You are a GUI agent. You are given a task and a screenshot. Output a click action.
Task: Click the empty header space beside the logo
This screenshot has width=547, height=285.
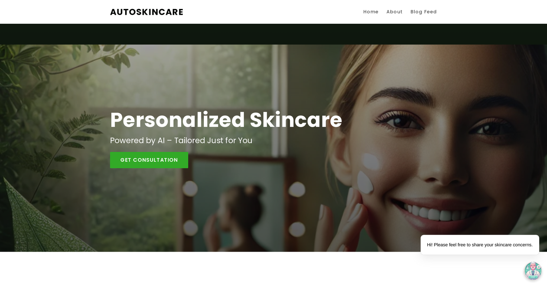[x=273, y=12]
